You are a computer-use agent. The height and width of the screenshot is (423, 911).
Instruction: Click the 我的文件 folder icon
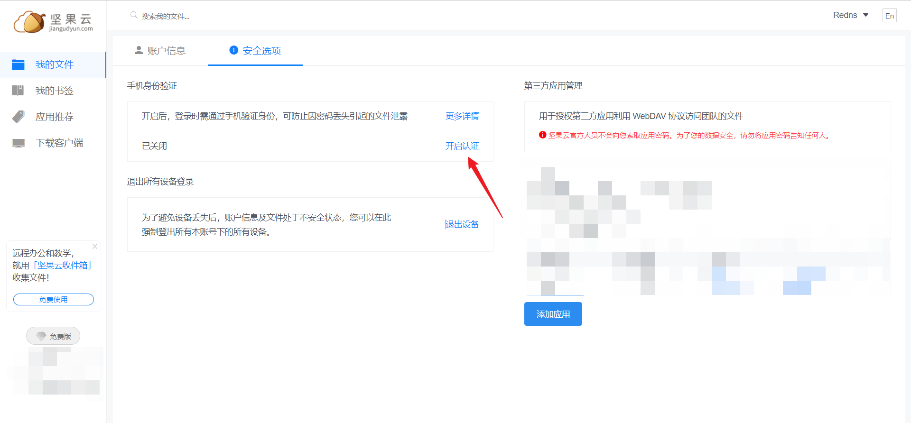[18, 64]
